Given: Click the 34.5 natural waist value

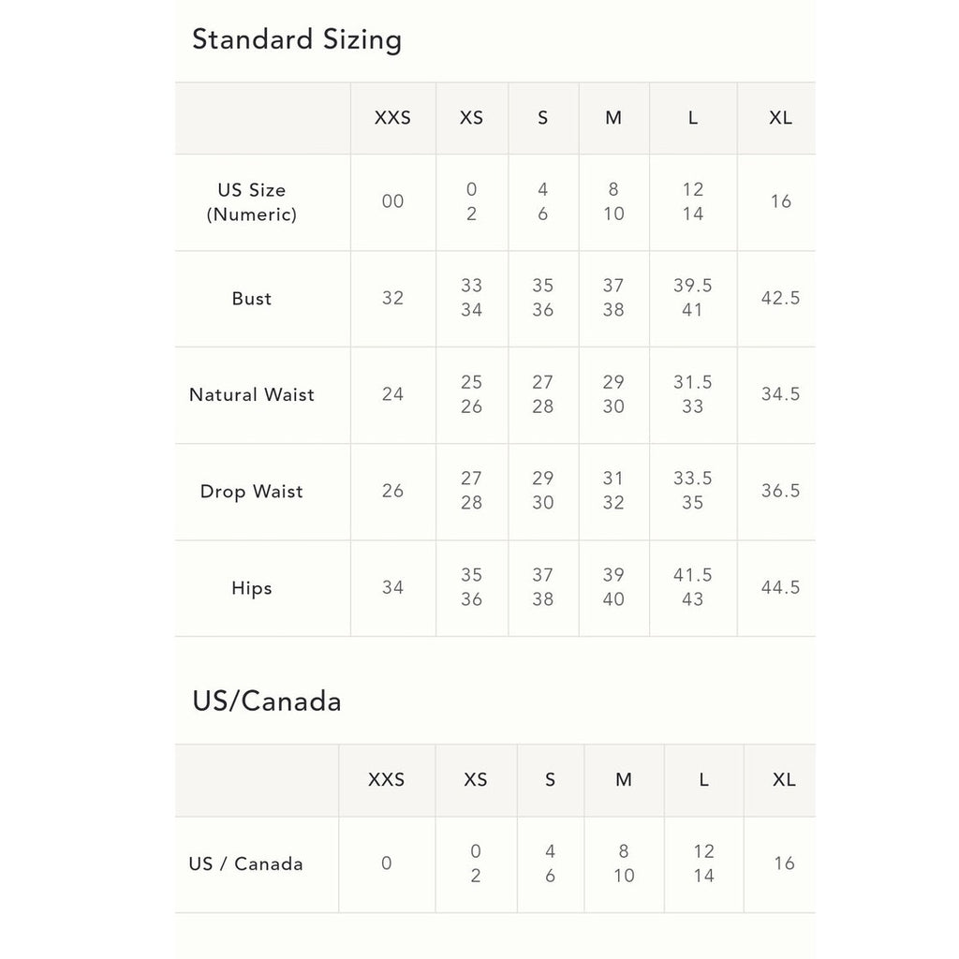Looking at the screenshot, I should click(x=780, y=394).
